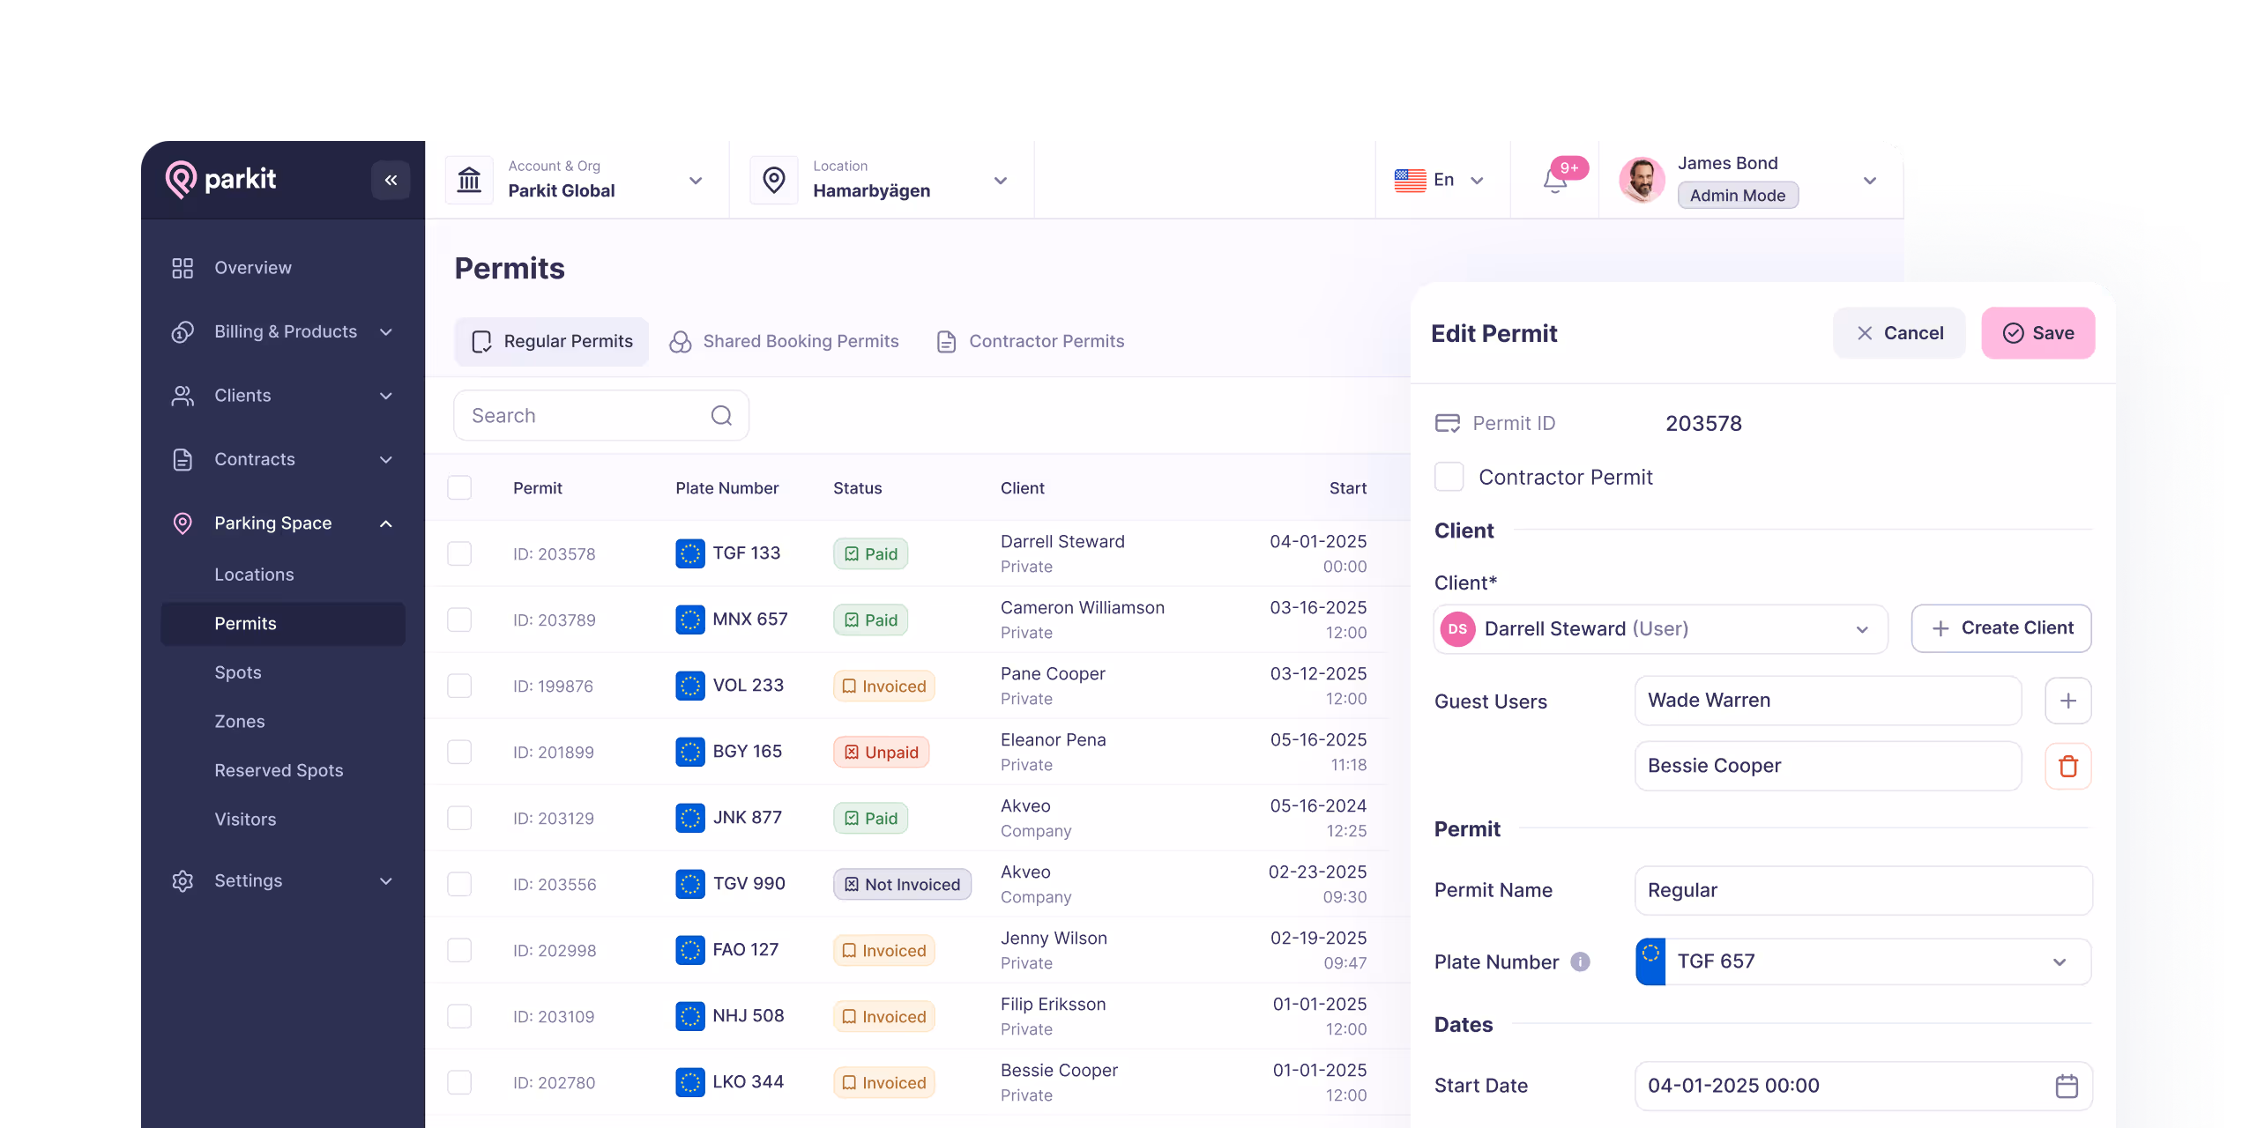Expand the Clients sidebar section
The image size is (2257, 1128).
[385, 396]
